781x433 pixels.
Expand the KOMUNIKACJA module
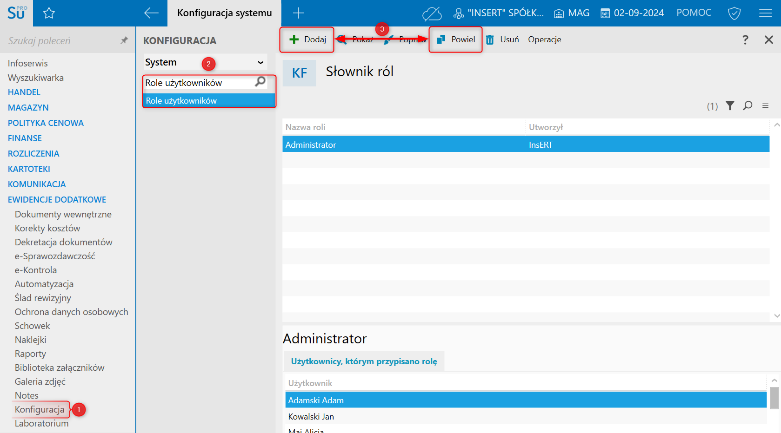click(37, 184)
